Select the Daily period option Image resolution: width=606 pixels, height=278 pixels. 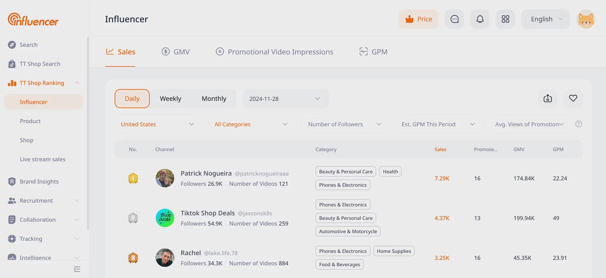click(x=132, y=99)
